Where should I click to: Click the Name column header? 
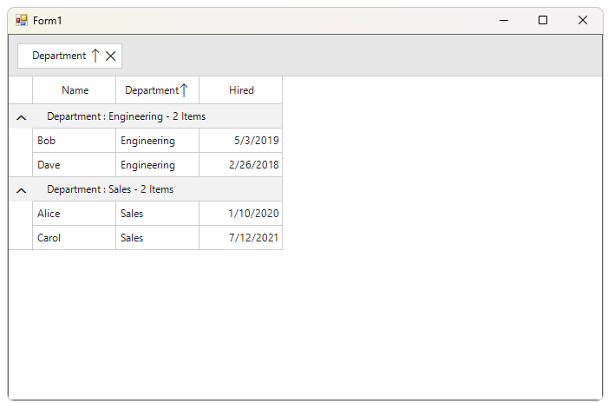coord(74,90)
